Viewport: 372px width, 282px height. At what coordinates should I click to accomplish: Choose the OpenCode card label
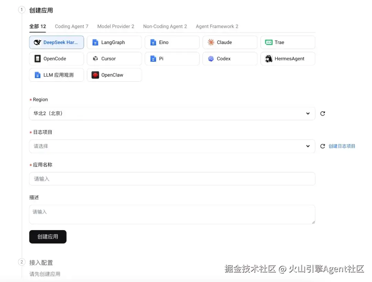tap(54, 59)
